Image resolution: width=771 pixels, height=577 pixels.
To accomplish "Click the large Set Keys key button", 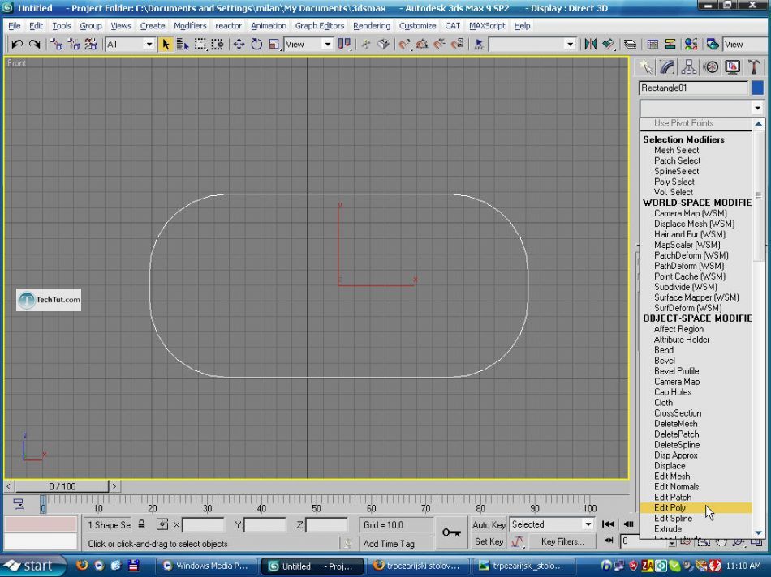I will [451, 532].
